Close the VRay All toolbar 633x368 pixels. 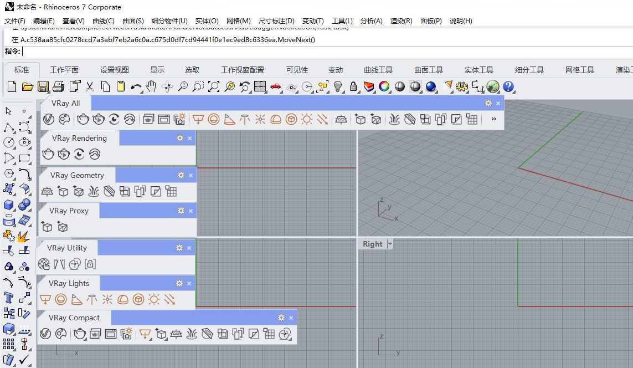coord(498,104)
